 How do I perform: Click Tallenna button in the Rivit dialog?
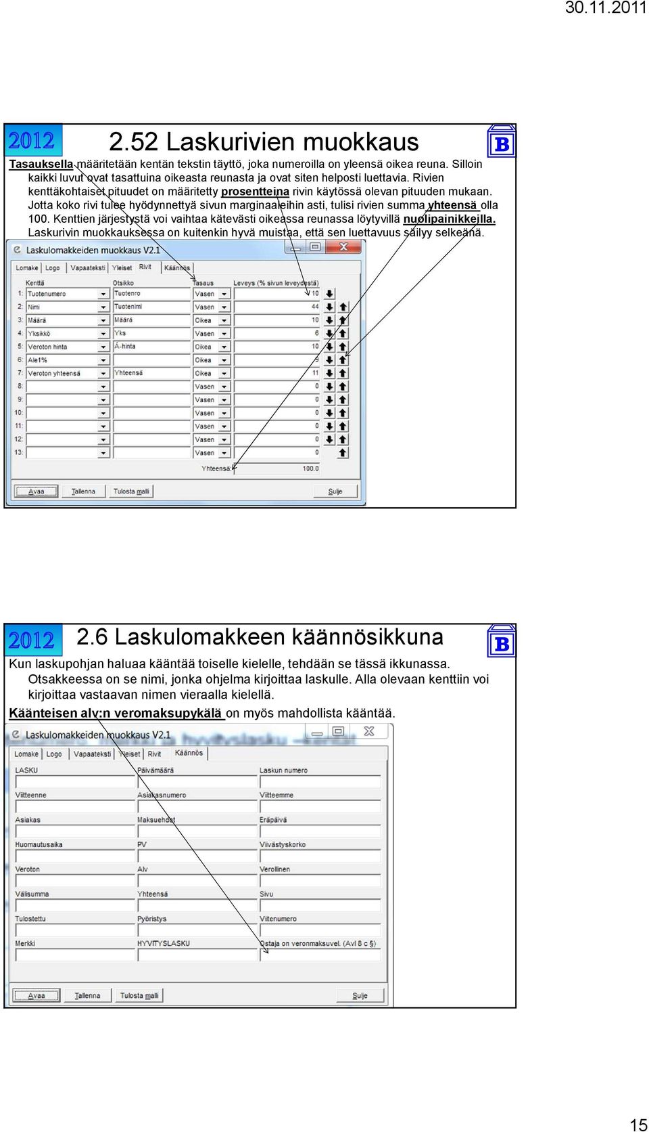point(83,492)
